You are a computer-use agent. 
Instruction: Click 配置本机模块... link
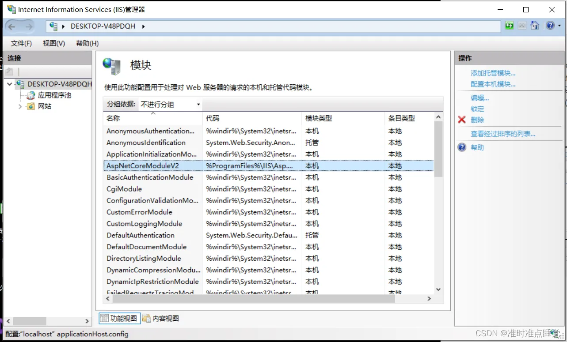click(493, 84)
